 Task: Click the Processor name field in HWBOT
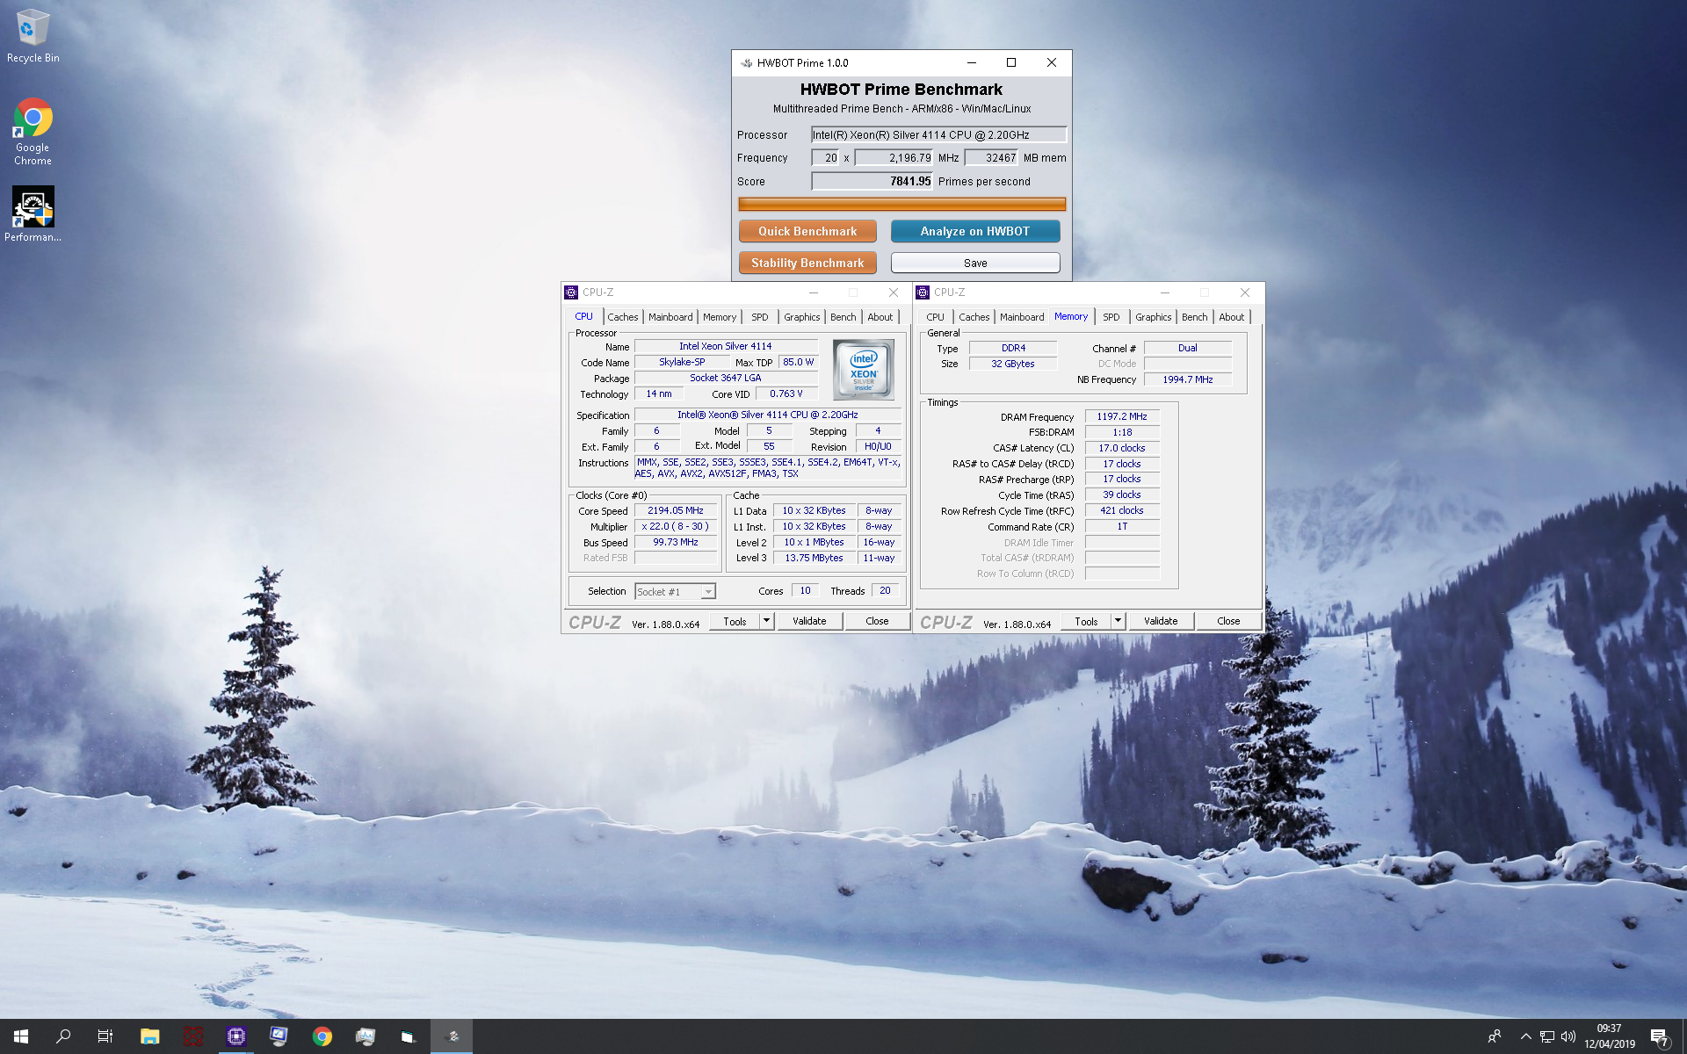938,134
